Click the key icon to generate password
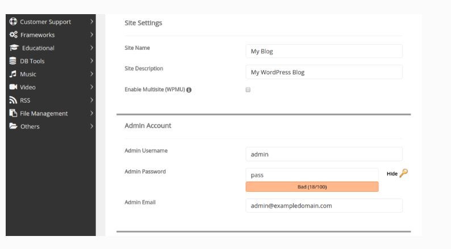Screen dimensions: 451x249 coord(403,173)
